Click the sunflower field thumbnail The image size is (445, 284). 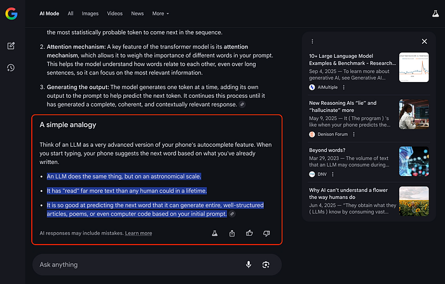tap(414, 201)
